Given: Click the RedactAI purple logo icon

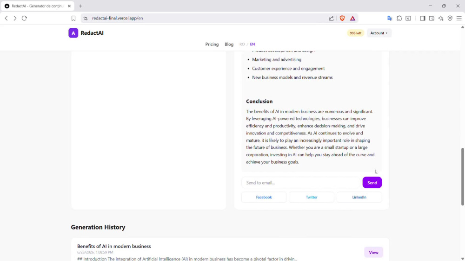Looking at the screenshot, I should coord(73,33).
